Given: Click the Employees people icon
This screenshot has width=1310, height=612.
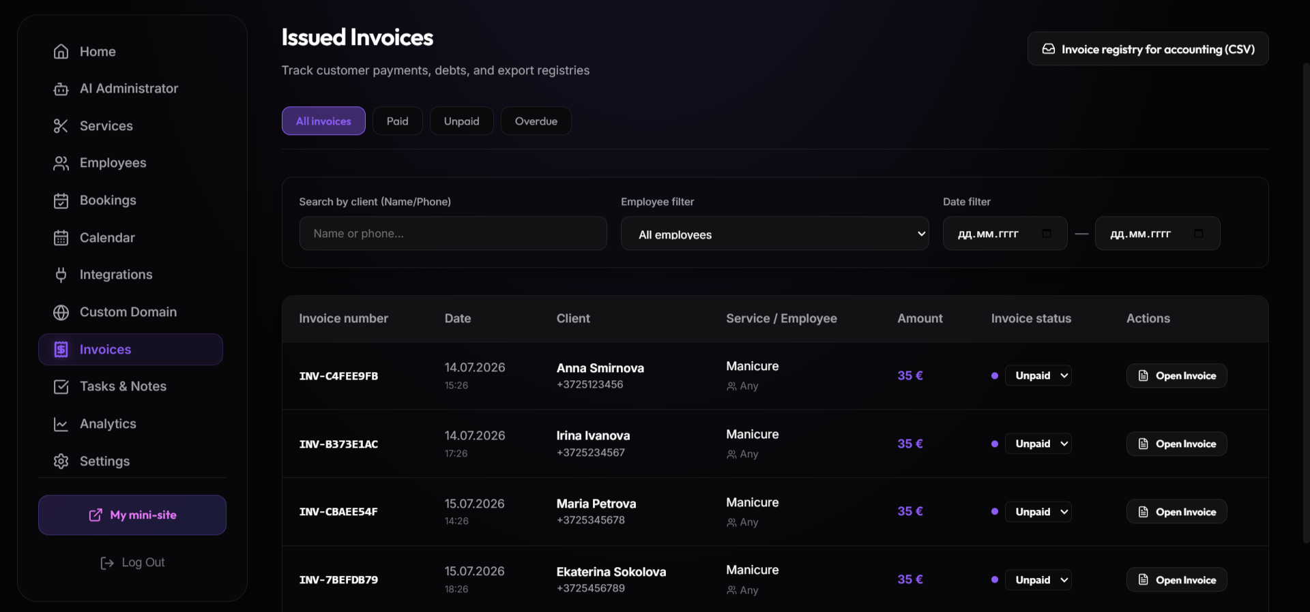Looking at the screenshot, I should [61, 163].
